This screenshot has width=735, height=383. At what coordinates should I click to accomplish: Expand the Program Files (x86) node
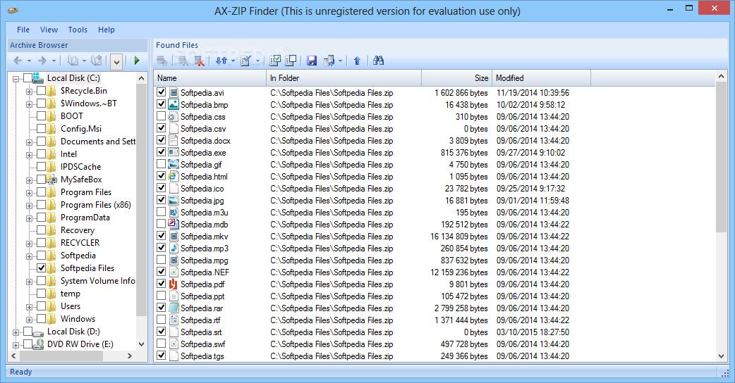pos(29,206)
